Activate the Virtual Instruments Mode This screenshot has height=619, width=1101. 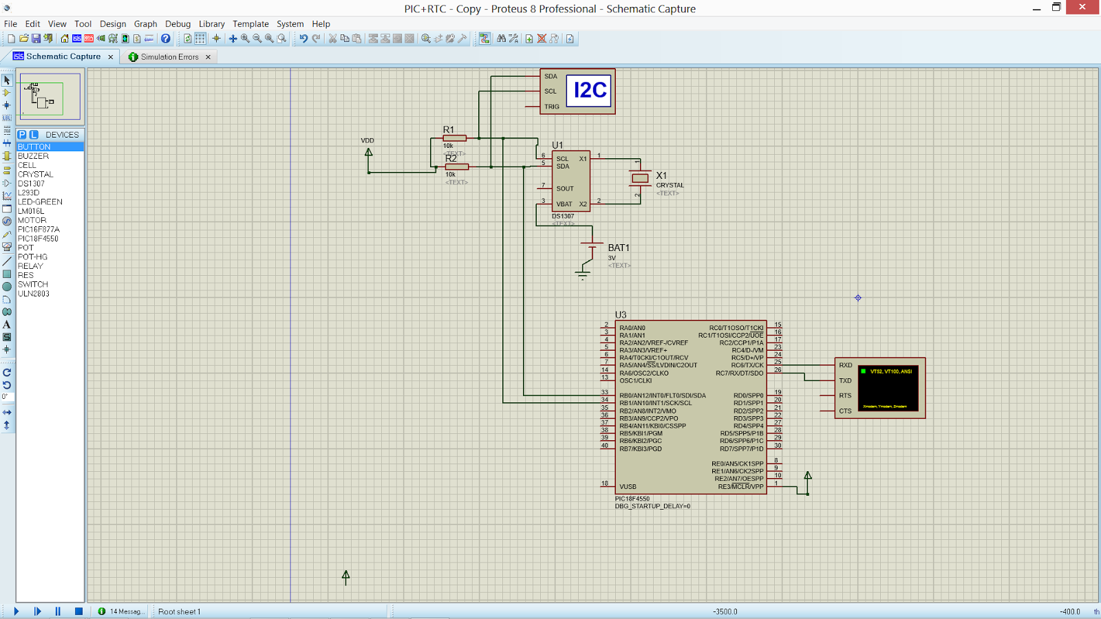click(x=7, y=245)
